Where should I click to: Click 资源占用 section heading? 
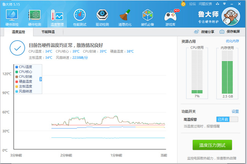(189, 41)
